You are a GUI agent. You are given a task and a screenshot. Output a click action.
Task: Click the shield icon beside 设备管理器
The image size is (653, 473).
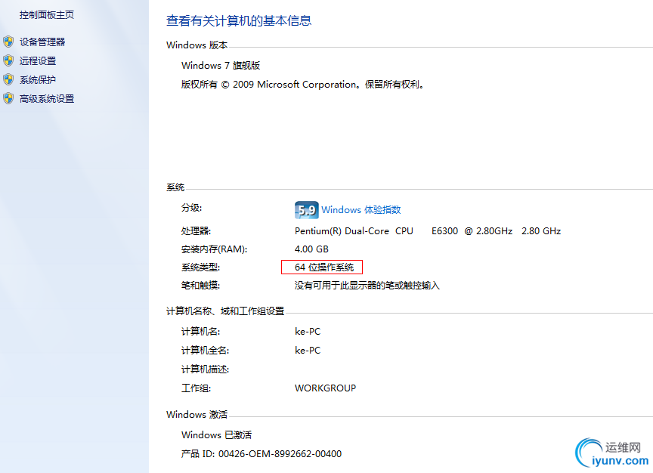coord(8,42)
